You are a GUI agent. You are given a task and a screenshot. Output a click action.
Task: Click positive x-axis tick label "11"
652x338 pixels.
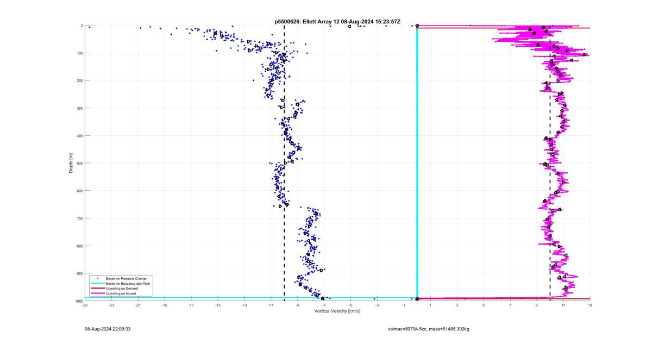pos(563,305)
